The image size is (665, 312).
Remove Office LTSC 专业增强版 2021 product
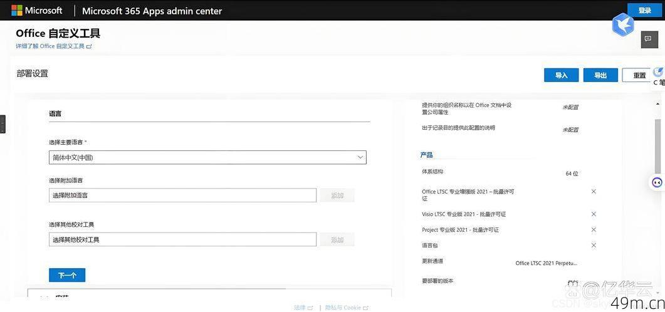594,192
